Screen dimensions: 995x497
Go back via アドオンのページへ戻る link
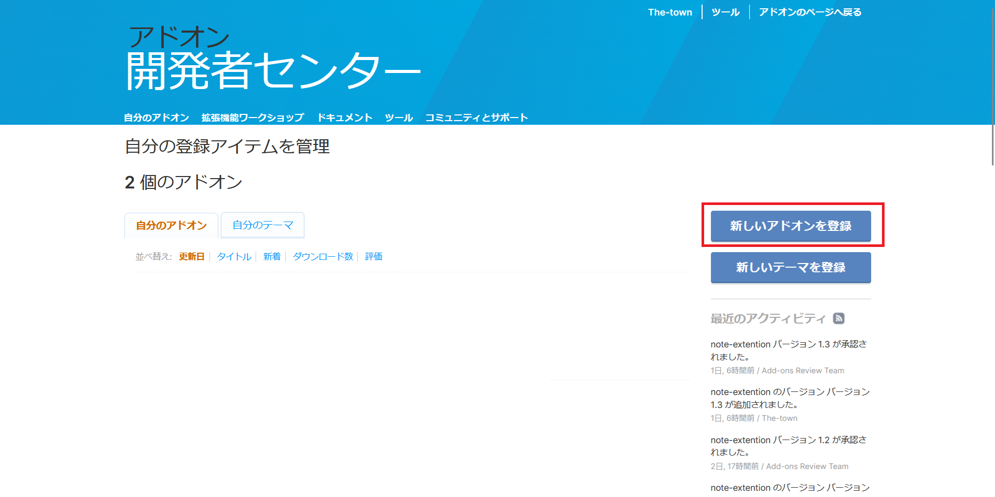pyautogui.click(x=810, y=12)
